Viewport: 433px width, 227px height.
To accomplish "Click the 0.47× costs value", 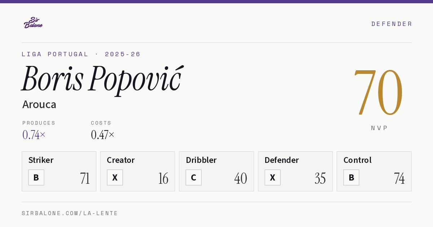I will point(103,135).
